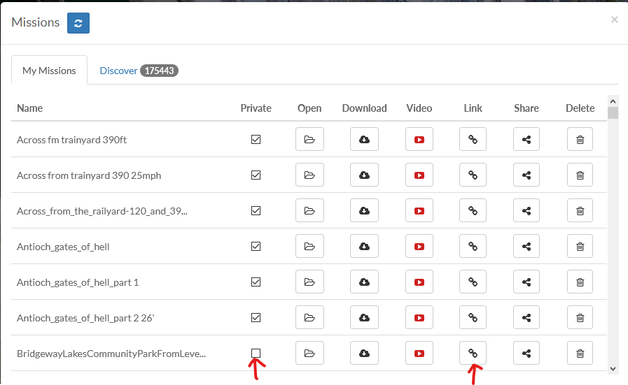
Task: Open Across from trainyard 390 25mph mission
Action: 309,175
